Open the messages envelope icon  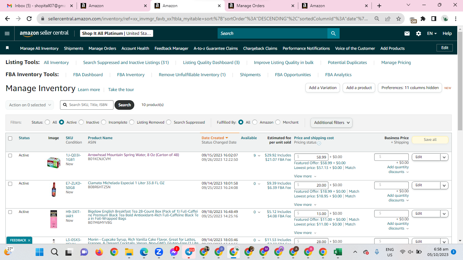(407, 34)
